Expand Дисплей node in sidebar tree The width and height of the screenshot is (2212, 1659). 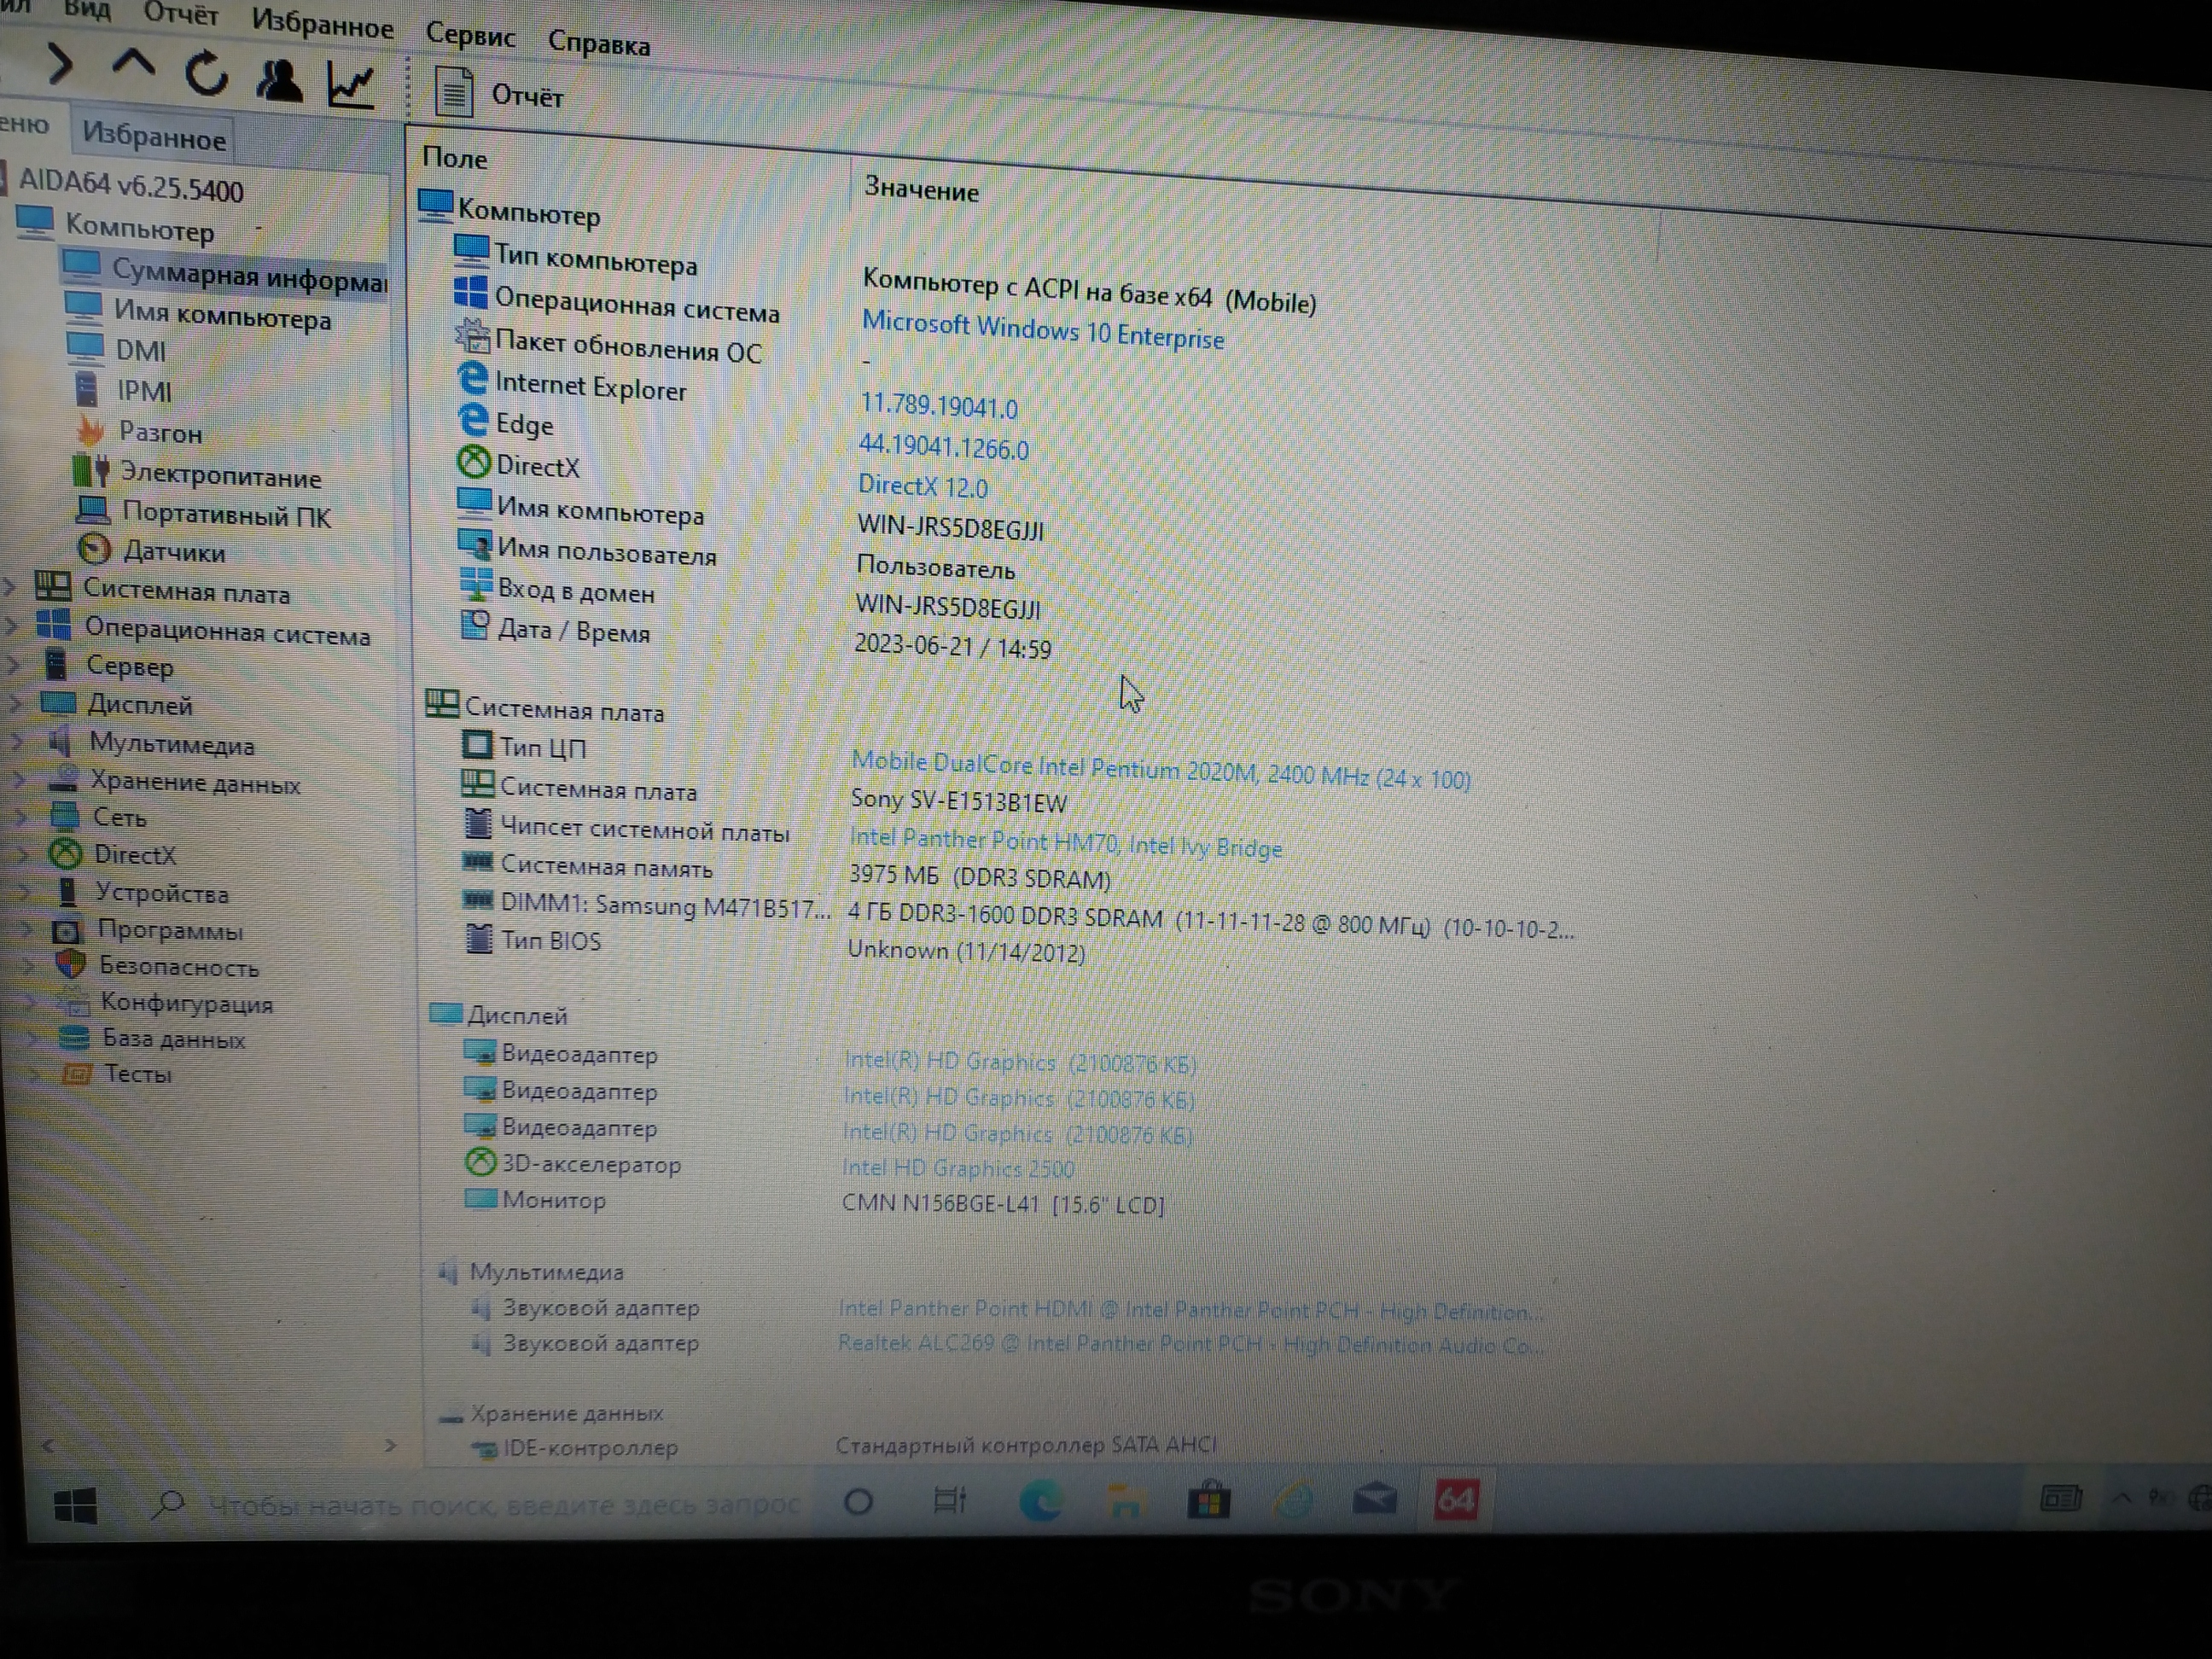click(15, 703)
